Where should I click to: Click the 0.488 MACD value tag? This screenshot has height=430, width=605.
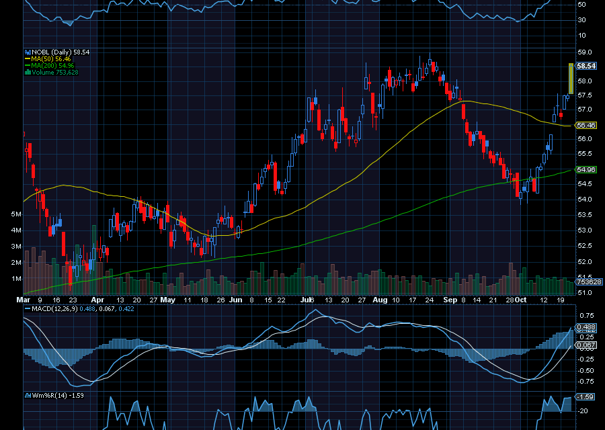(x=586, y=327)
